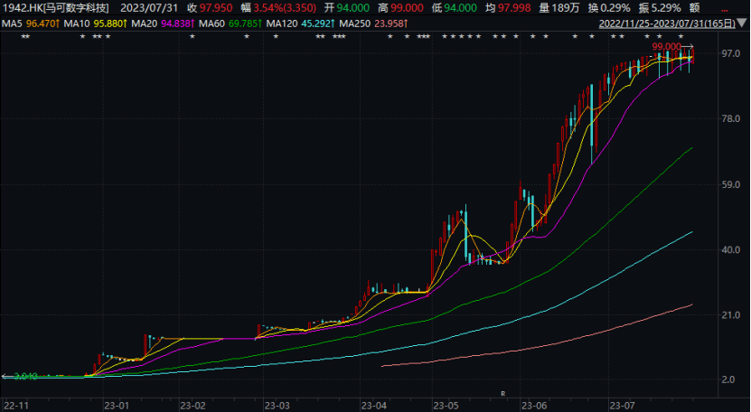Click the 额 turnover amount label

click(694, 7)
